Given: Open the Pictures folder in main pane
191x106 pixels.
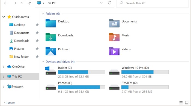Looking at the screenshot, I should pos(51,51).
